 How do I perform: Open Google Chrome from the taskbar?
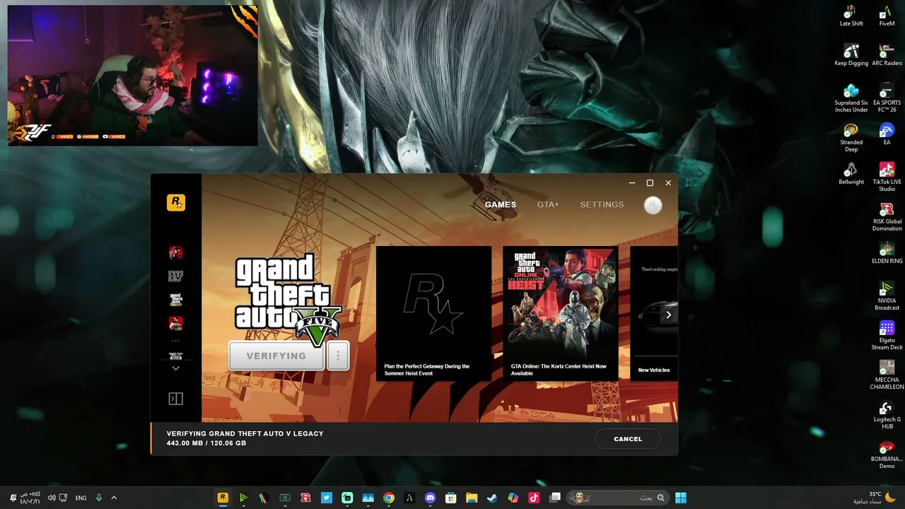(x=389, y=498)
